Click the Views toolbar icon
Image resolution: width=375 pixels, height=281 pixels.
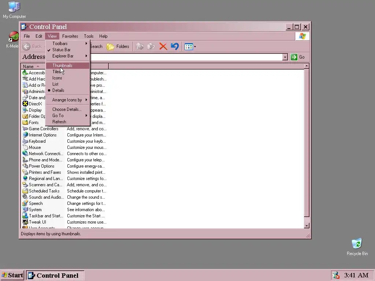pyautogui.click(x=189, y=46)
